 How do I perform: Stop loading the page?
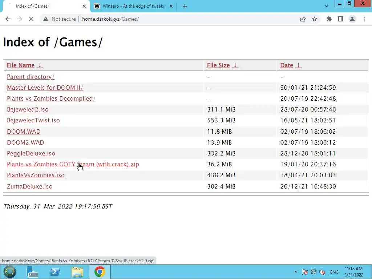(31, 19)
